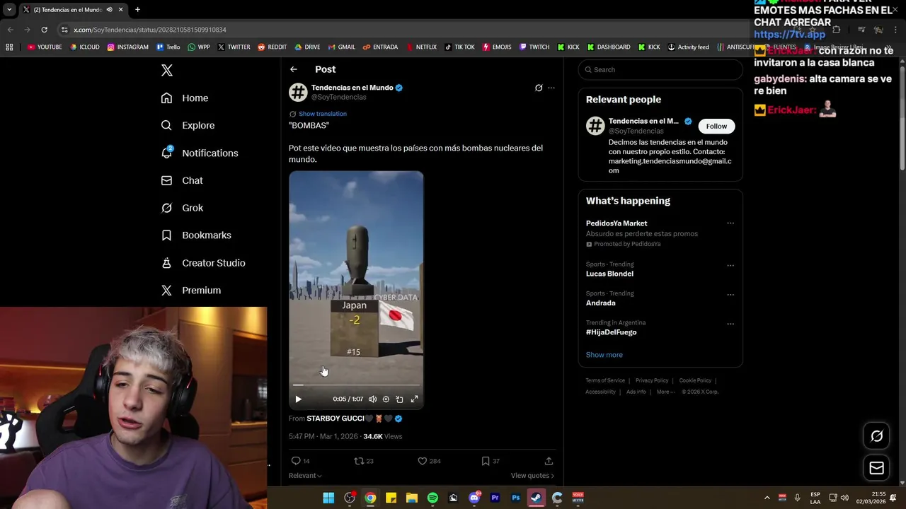This screenshot has width=906, height=509.
Task: Open Creator Studio
Action: (x=203, y=263)
